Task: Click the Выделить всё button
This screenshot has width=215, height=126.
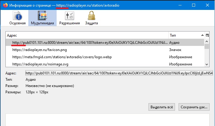Action: pos(162,107)
